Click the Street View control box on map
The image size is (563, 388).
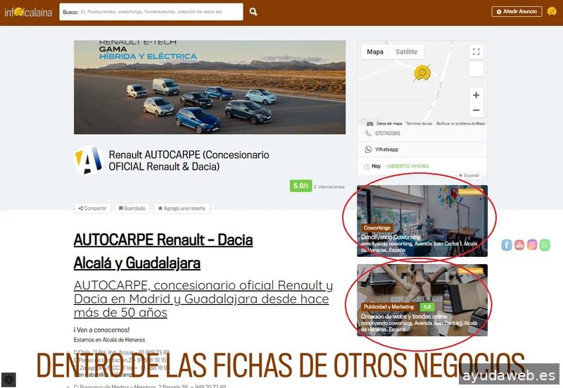pyautogui.click(x=476, y=69)
